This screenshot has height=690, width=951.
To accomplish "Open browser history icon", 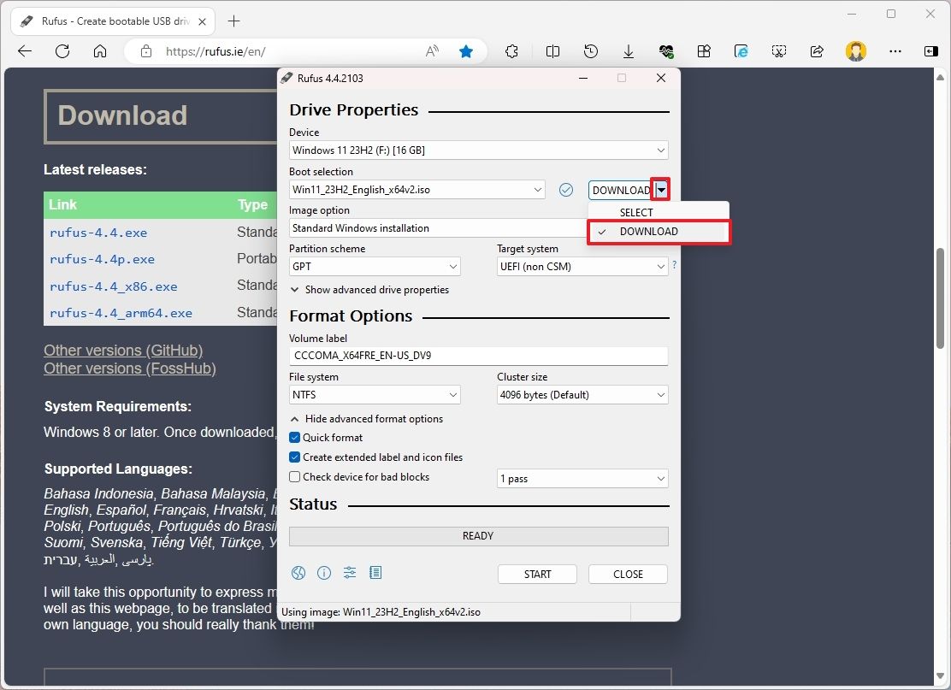I will click(591, 51).
